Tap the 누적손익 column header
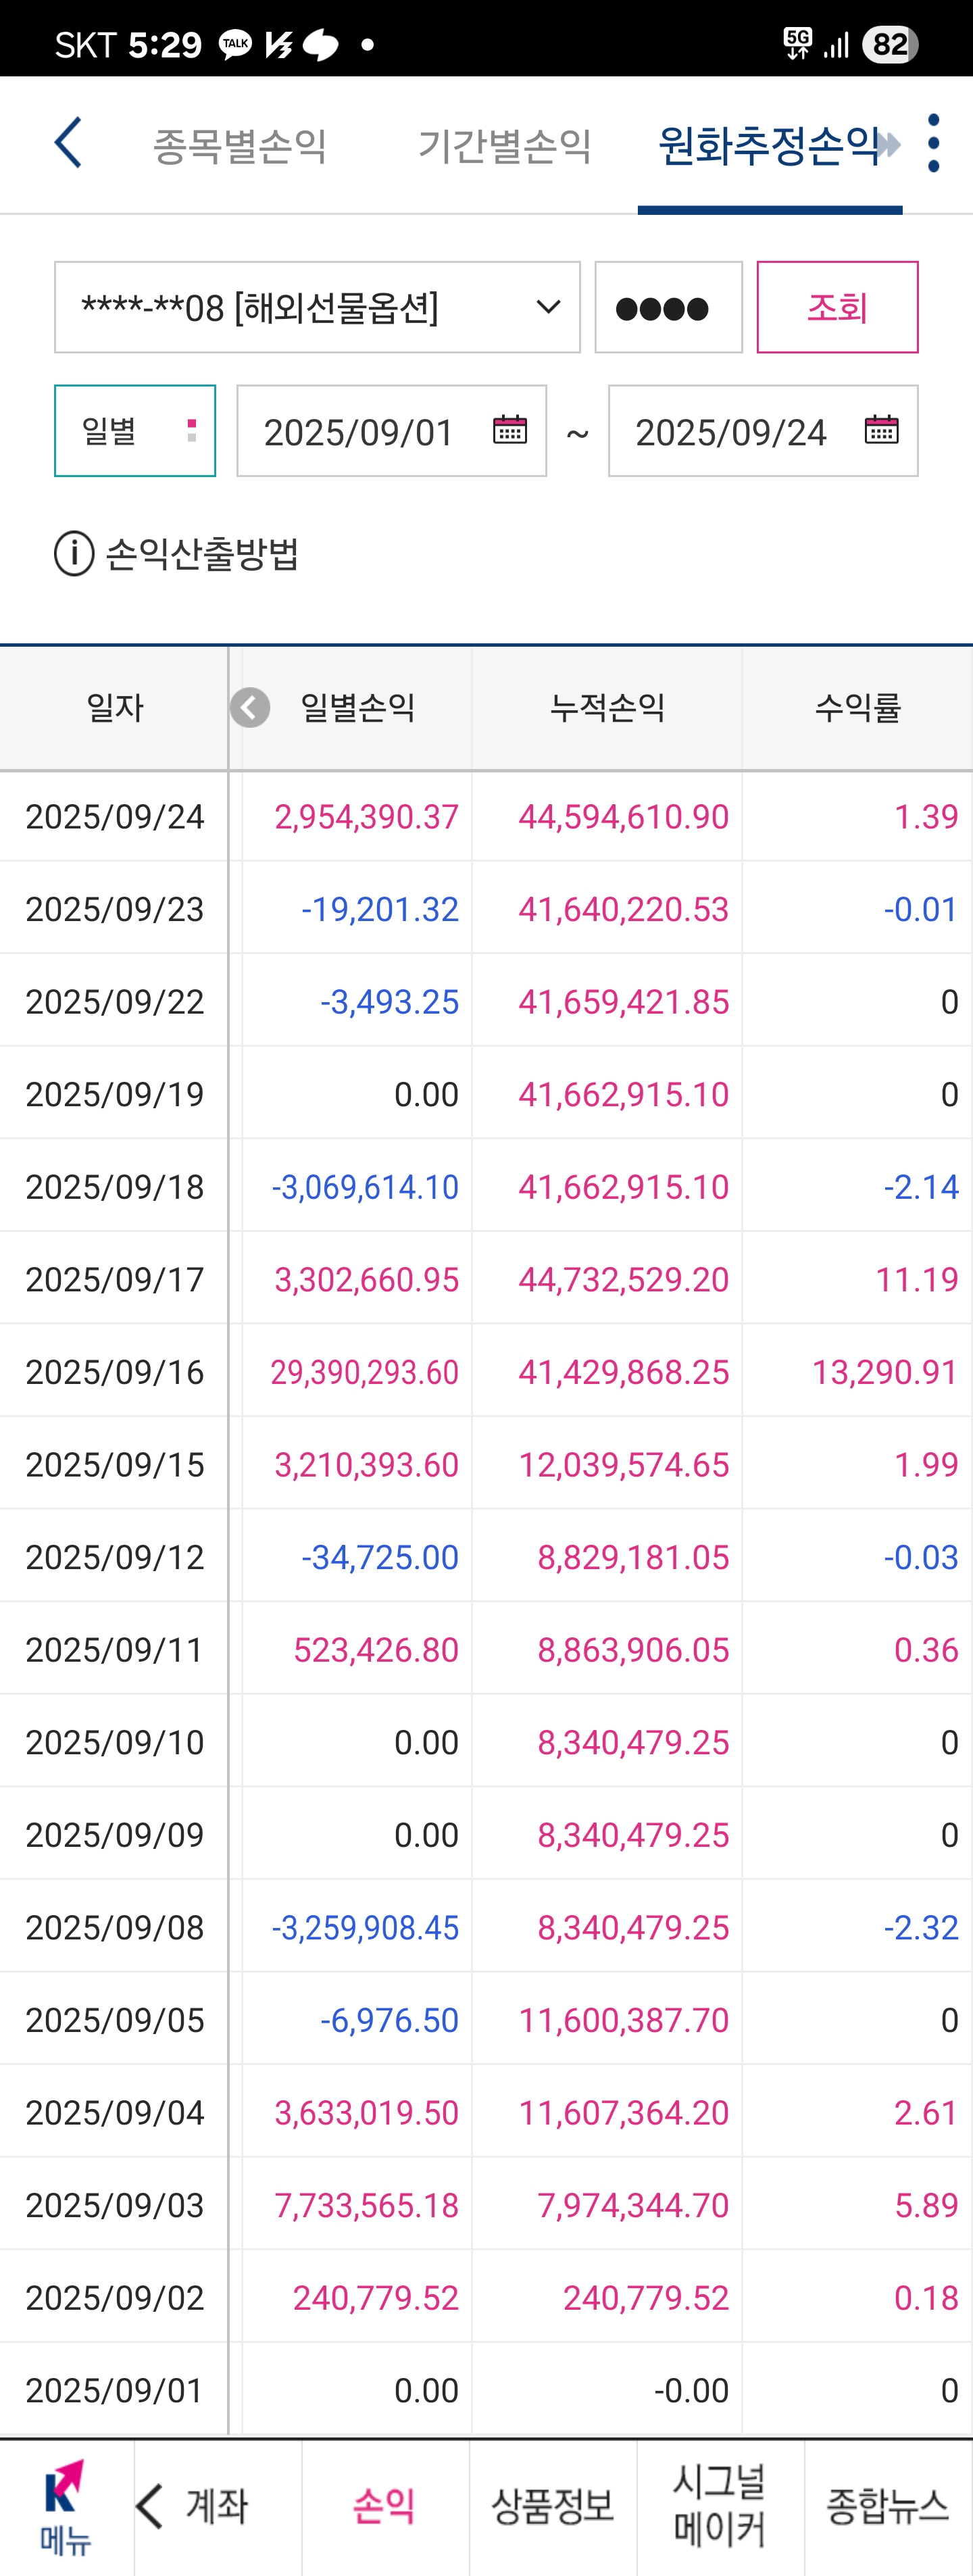This screenshot has width=973, height=2576. pos(607,708)
